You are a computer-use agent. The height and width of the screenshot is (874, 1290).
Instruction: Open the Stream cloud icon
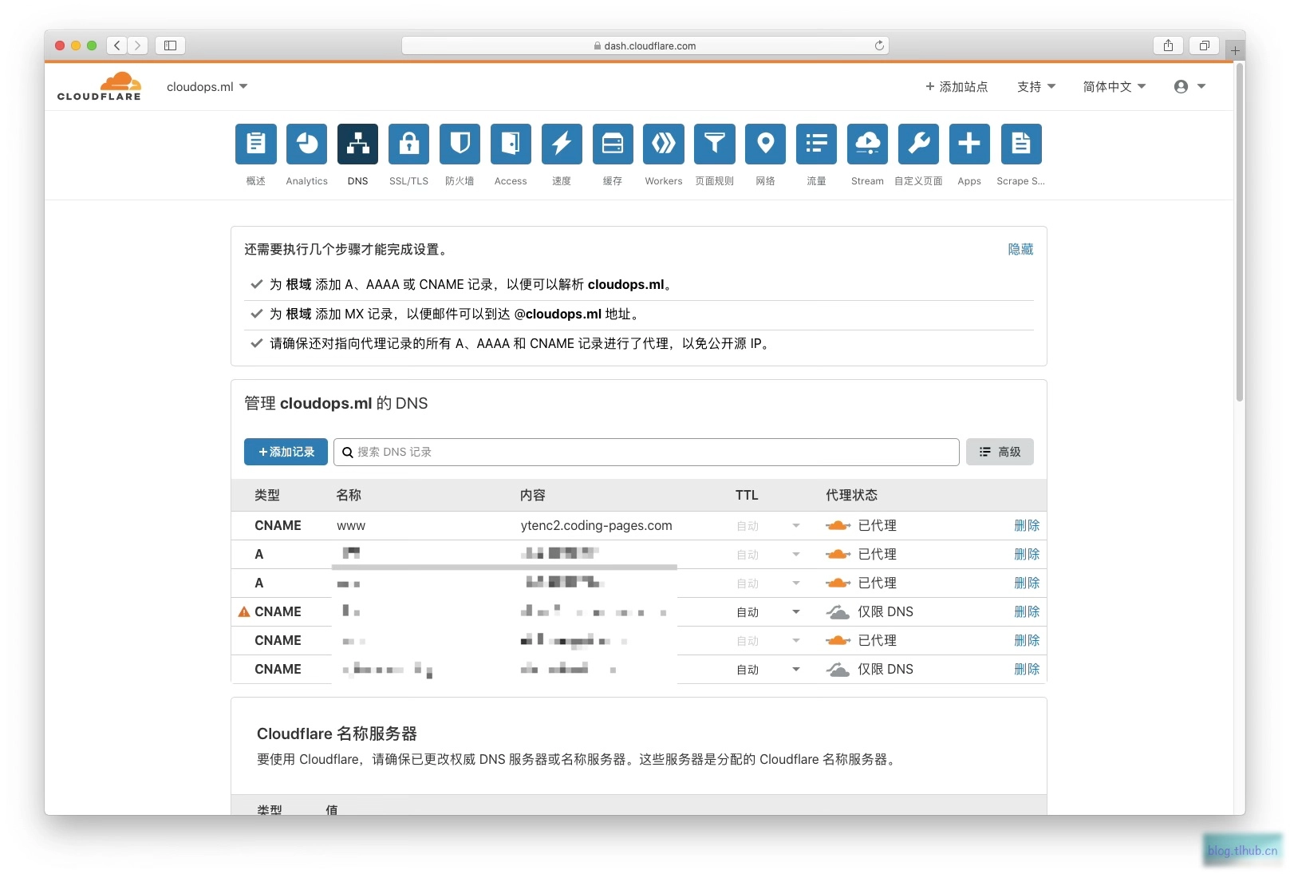click(x=867, y=144)
